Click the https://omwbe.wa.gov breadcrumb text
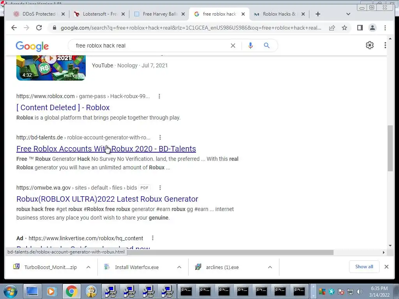Screen dimensions: 399x299 pyautogui.click(x=43, y=188)
